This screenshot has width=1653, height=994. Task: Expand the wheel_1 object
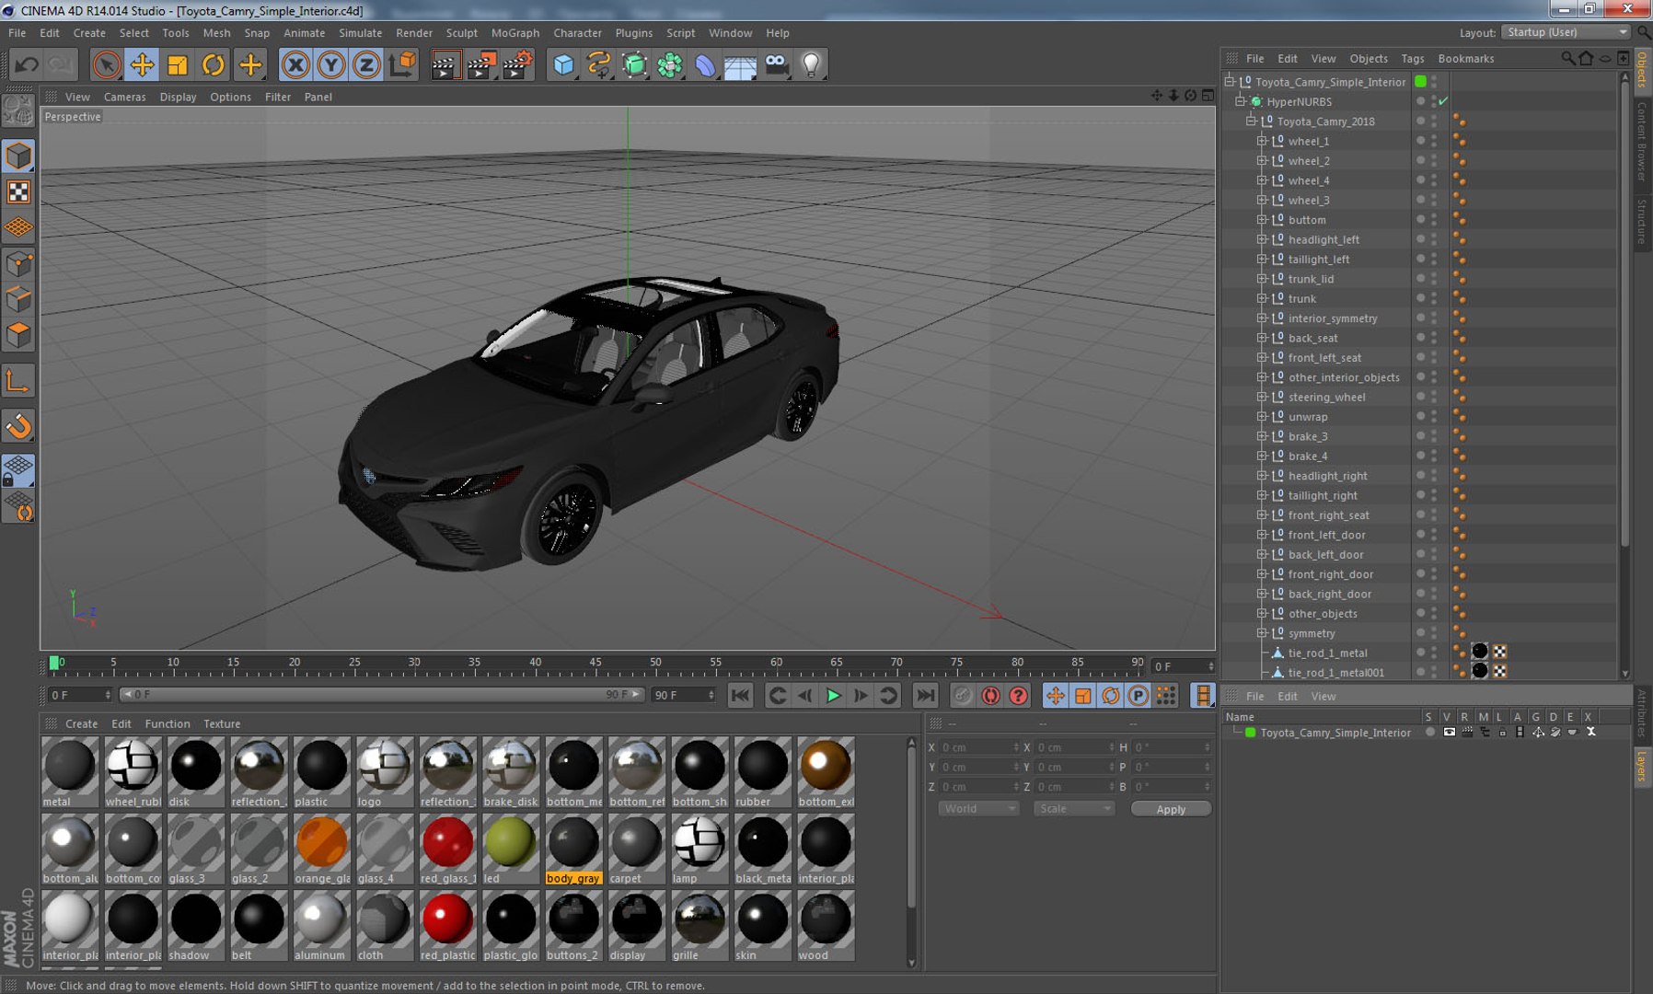1263,141
